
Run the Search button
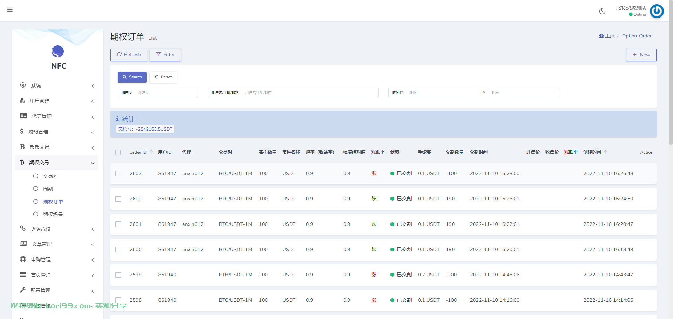[132, 77]
